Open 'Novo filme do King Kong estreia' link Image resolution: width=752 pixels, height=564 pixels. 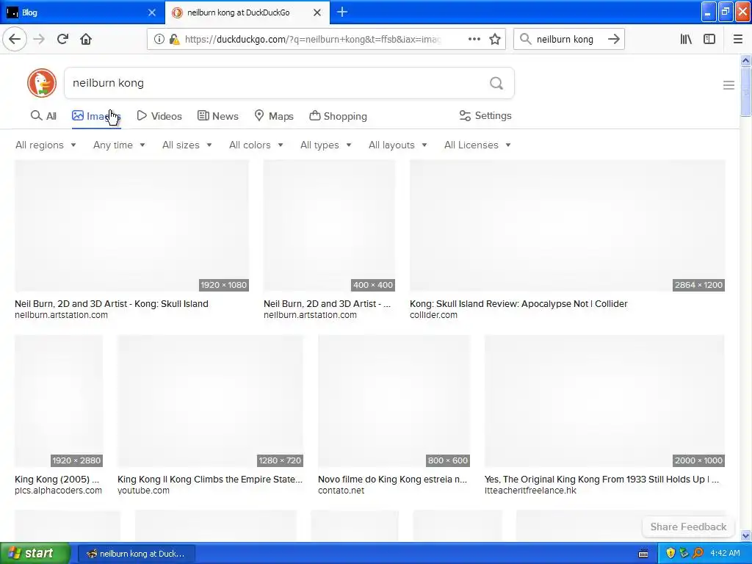(x=392, y=479)
